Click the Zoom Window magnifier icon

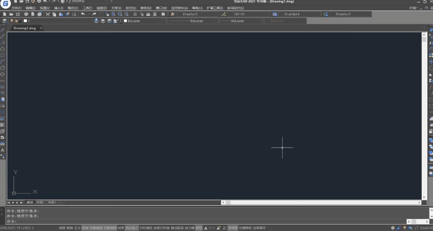(x=120, y=14)
